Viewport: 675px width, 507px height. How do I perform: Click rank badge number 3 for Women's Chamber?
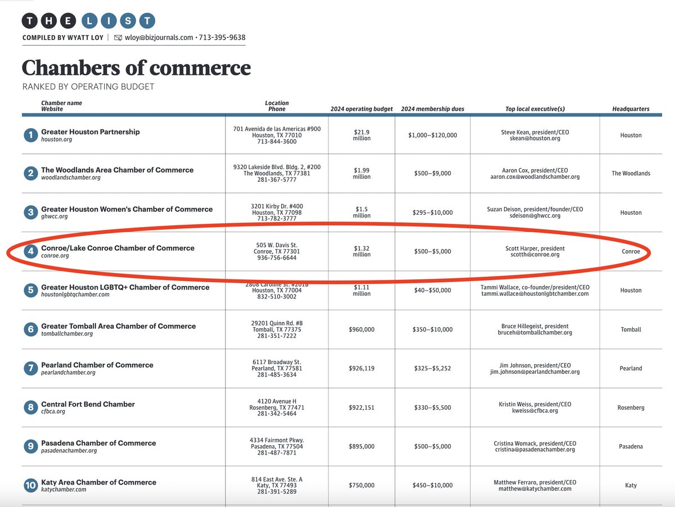30,212
